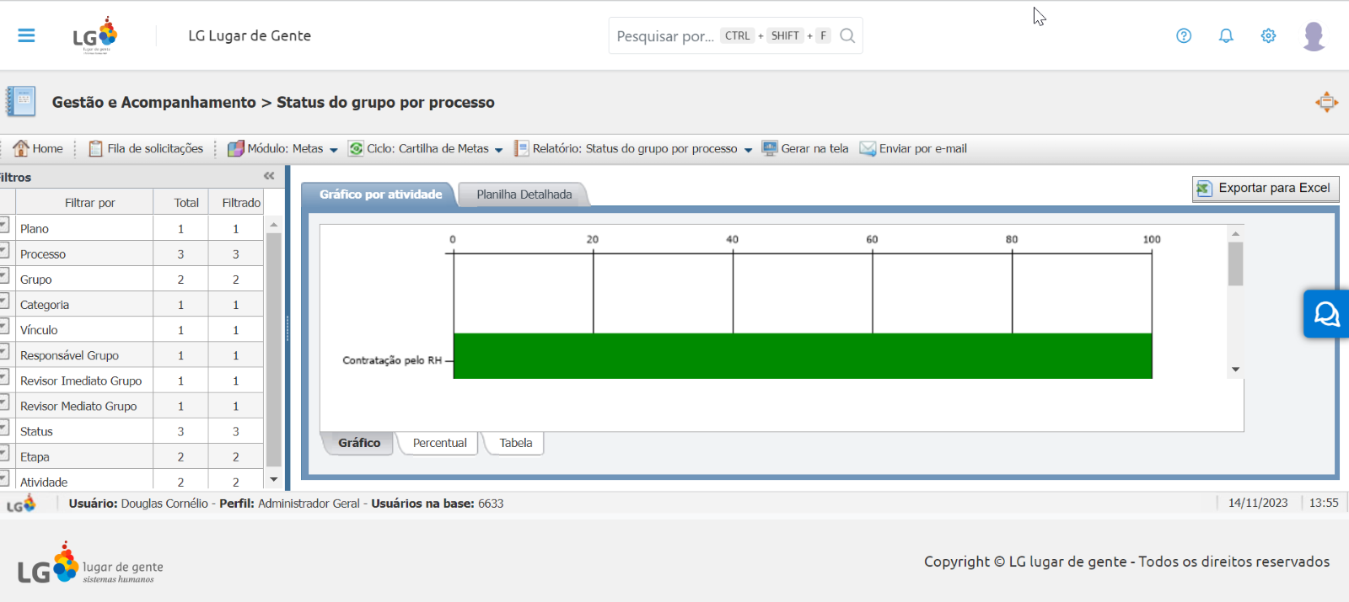Open the Ciclo: Cartilha de Metas dropdown arrow
Screen dimensions: 1349x602
point(499,150)
